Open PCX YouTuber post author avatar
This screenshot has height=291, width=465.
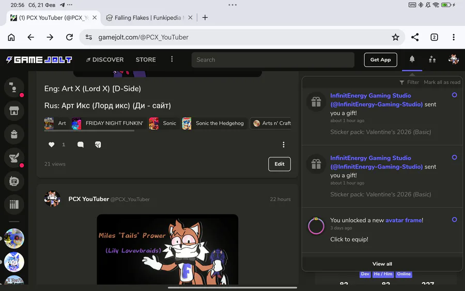pyautogui.click(x=53, y=199)
